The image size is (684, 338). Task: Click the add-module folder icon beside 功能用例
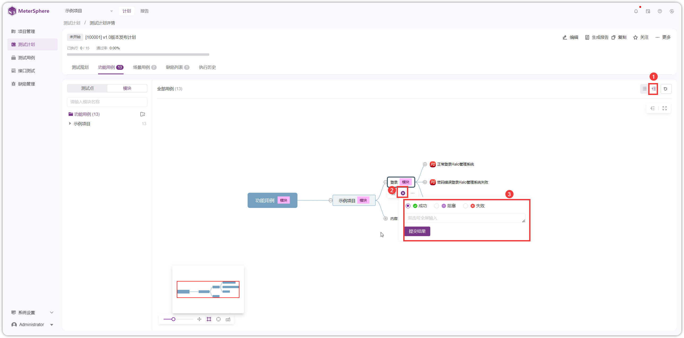143,114
